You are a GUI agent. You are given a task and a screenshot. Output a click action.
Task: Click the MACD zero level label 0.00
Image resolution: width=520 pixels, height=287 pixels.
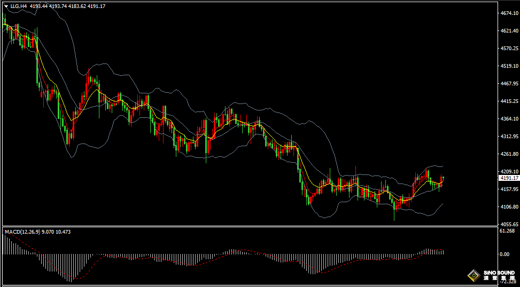coord(505,254)
